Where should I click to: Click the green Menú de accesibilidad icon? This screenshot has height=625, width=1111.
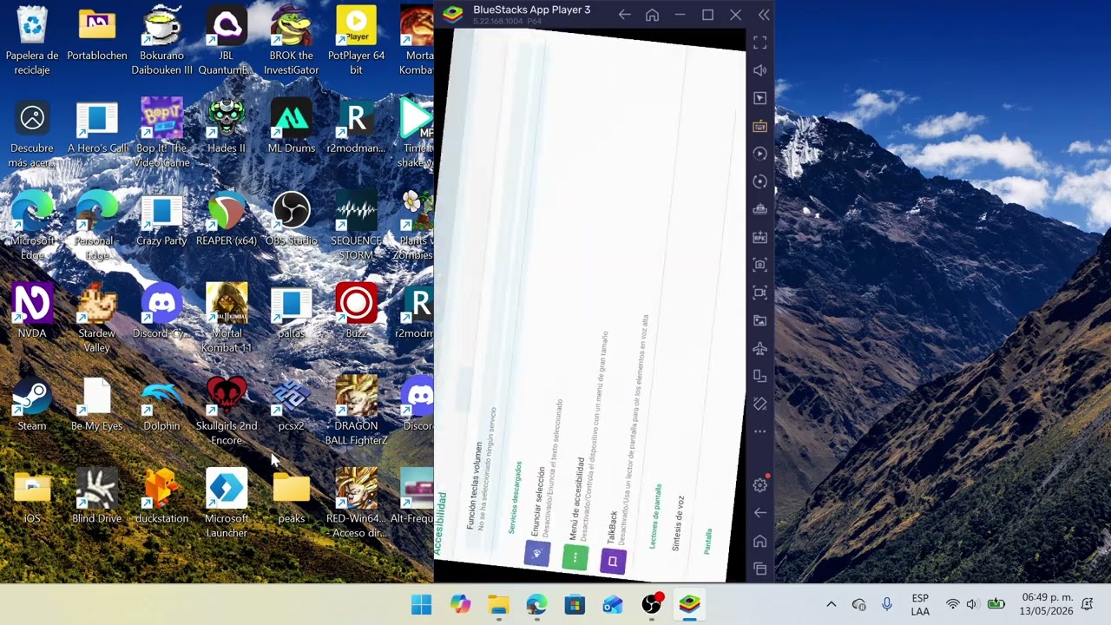tap(575, 556)
